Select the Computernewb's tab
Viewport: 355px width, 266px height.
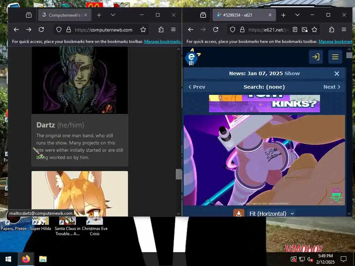[x=65, y=15]
